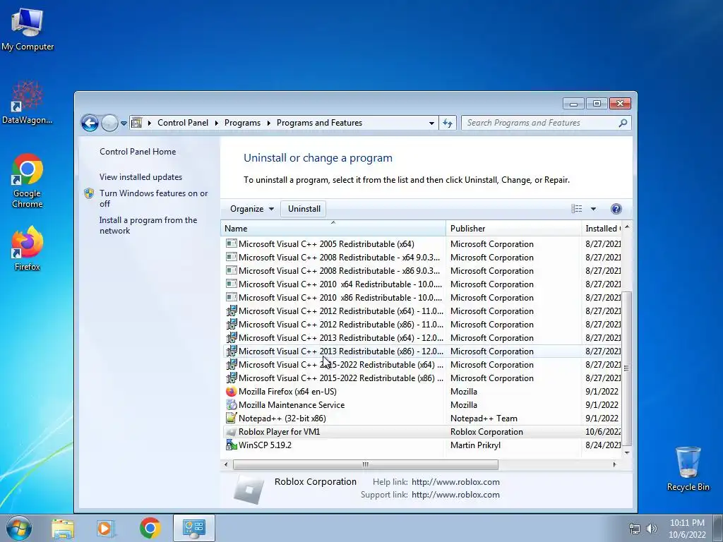
Task: Click the taskbar clock showing 10:11 PM
Action: [687, 529]
